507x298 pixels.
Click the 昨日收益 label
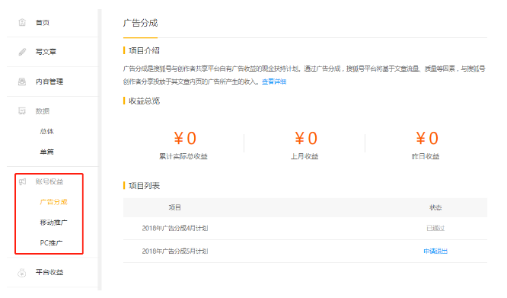click(x=426, y=156)
